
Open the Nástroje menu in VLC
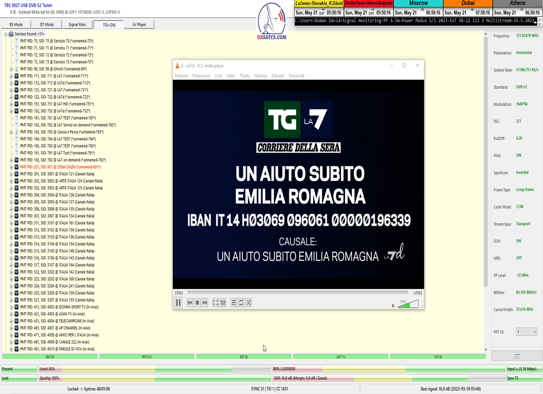[x=261, y=76]
